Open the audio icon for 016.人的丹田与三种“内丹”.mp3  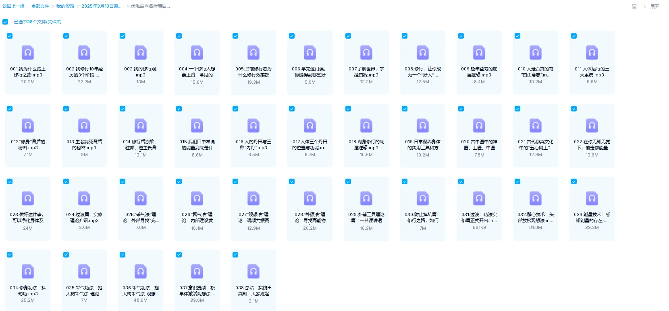[253, 126]
